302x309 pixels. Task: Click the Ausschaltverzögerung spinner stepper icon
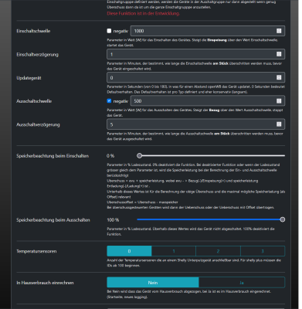[x=279, y=124]
